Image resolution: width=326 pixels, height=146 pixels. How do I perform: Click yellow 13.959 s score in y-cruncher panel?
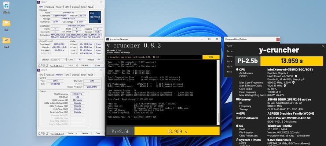click(292, 61)
